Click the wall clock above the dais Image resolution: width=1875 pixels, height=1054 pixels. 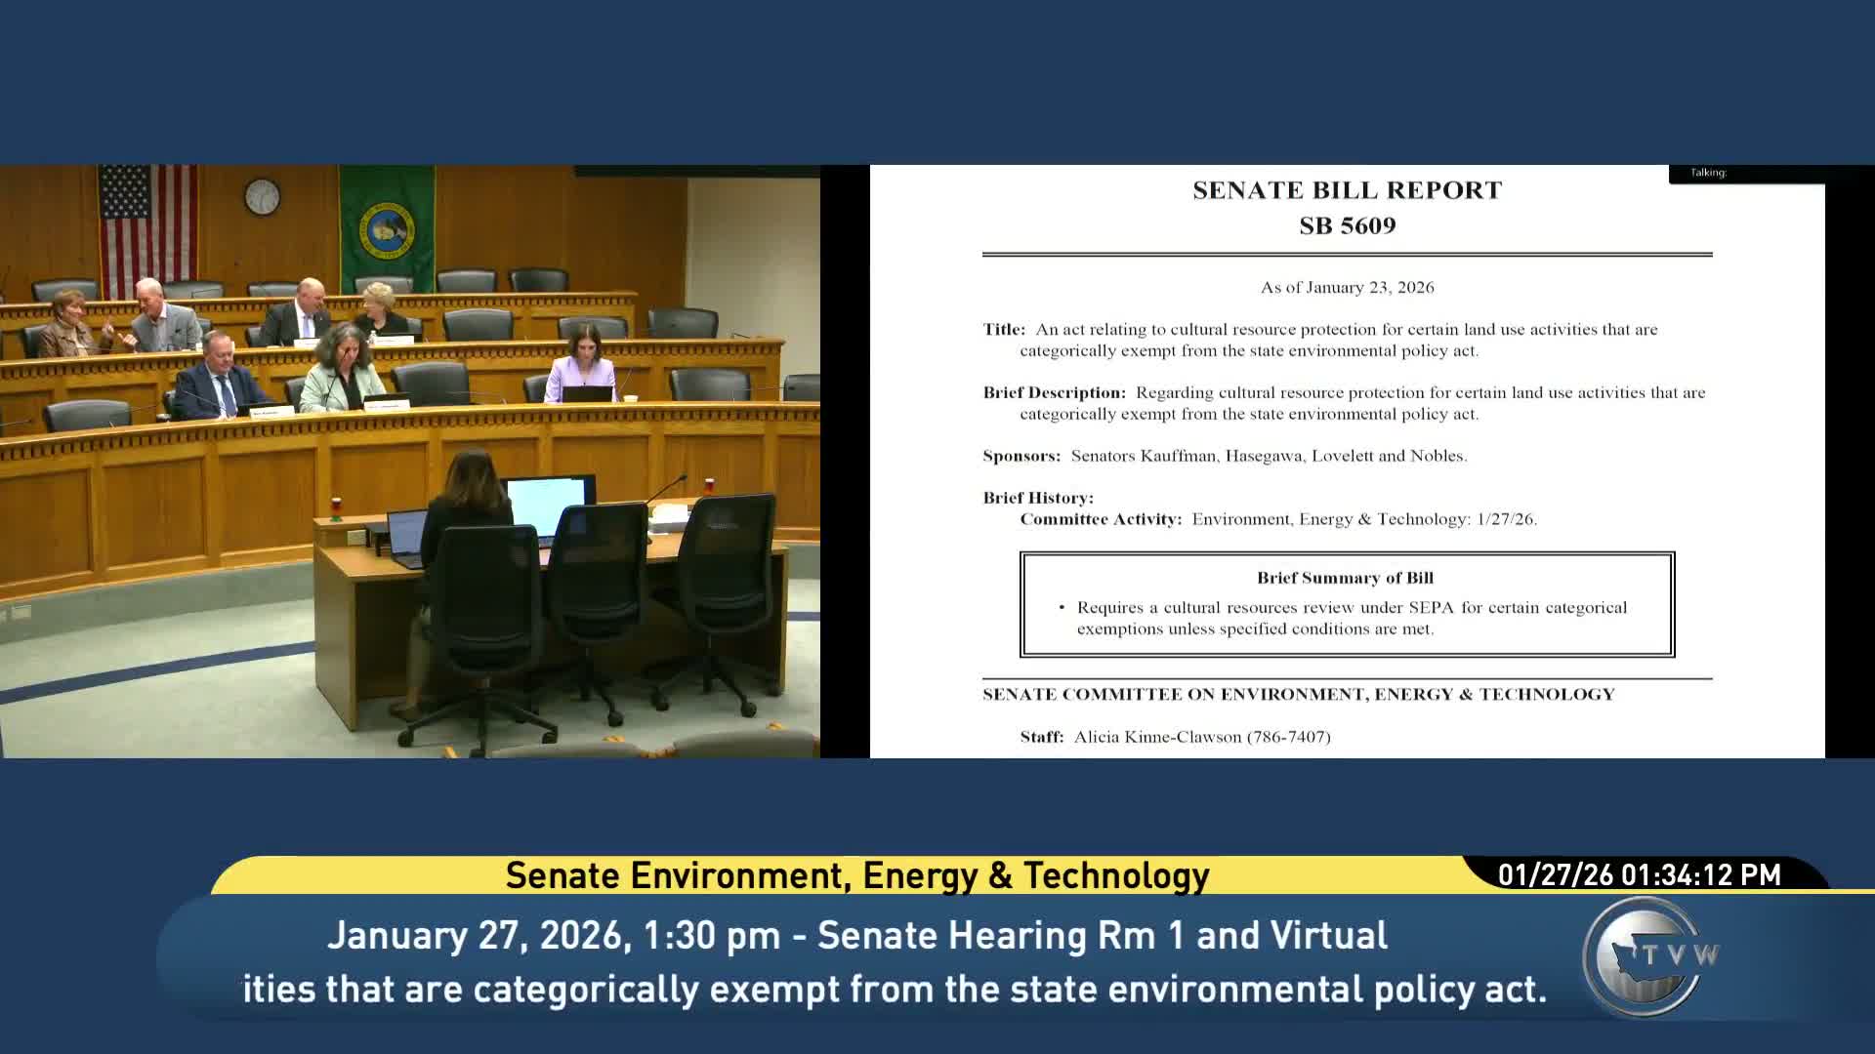pos(262,196)
